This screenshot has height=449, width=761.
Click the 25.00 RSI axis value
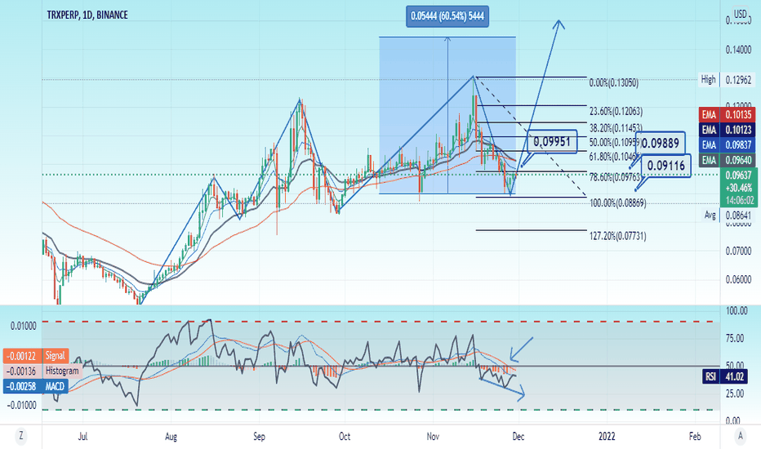[734, 393]
